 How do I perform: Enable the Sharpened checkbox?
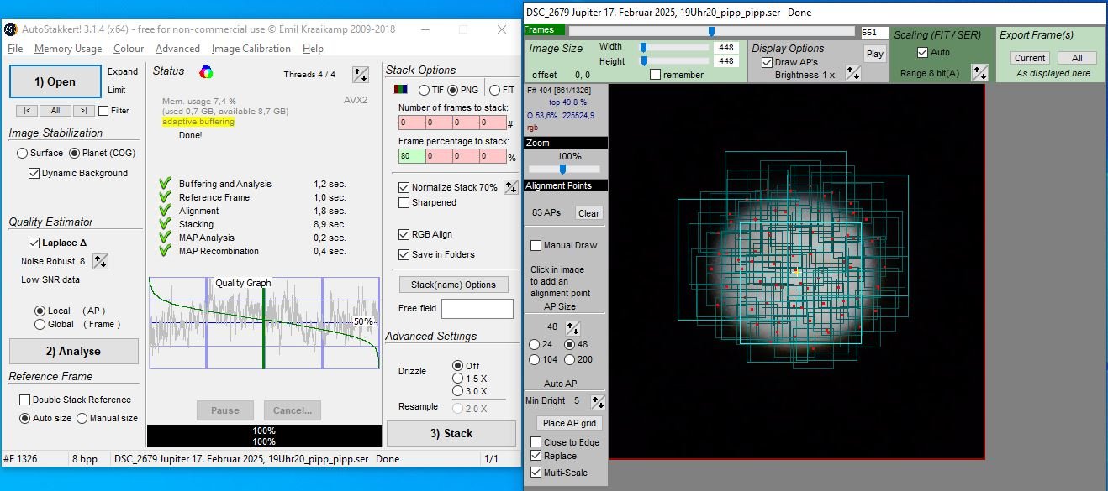pyautogui.click(x=404, y=202)
